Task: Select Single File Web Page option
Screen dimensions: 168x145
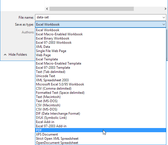Action: tap(51, 51)
